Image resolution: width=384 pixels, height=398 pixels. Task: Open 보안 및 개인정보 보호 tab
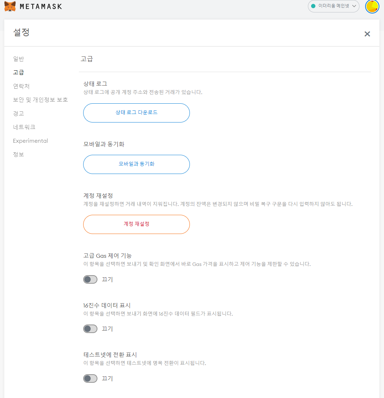coord(41,100)
